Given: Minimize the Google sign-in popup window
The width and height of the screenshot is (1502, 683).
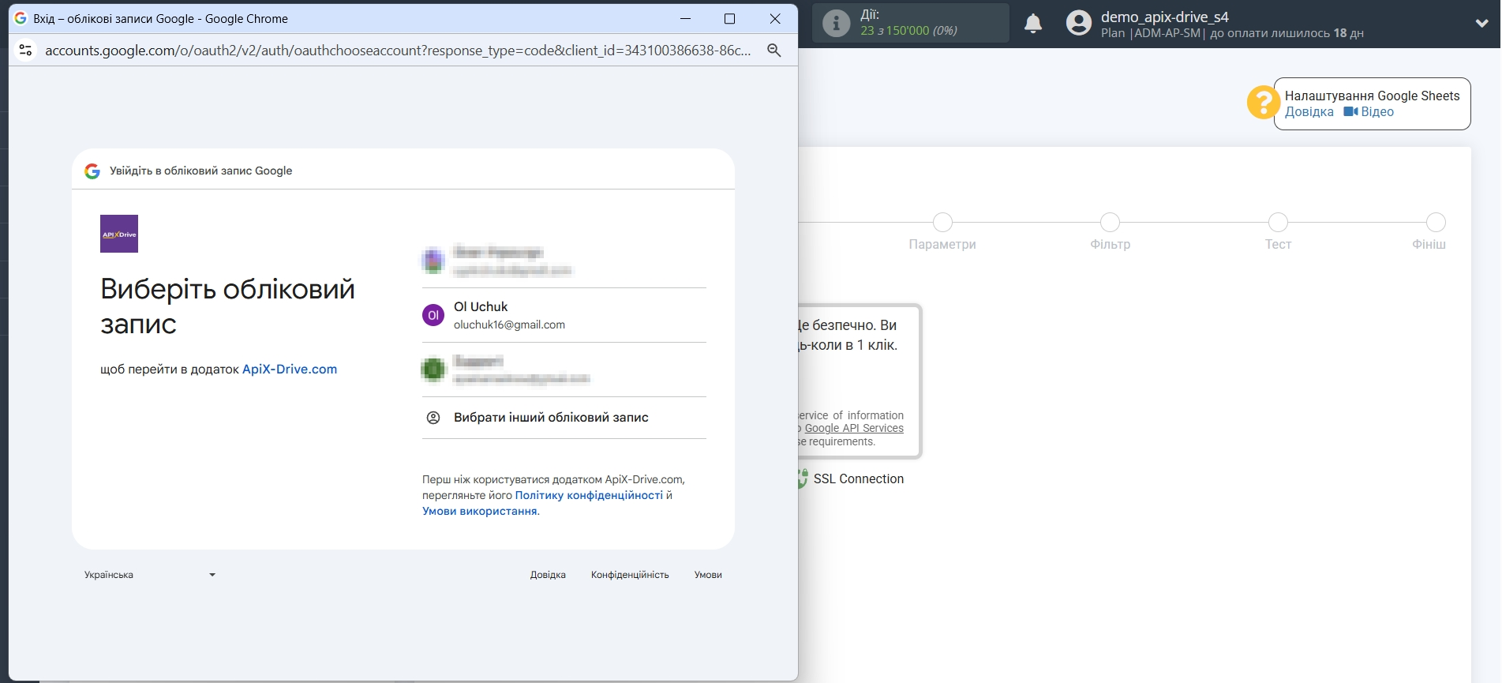Looking at the screenshot, I should pyautogui.click(x=685, y=18).
